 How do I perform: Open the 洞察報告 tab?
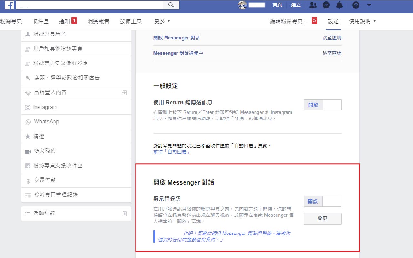click(x=98, y=21)
